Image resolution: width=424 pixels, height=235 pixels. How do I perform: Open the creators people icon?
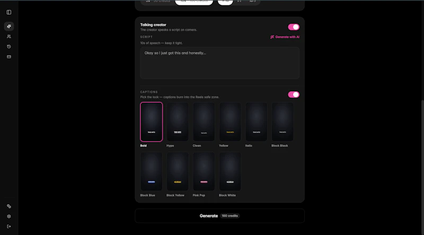click(x=9, y=36)
